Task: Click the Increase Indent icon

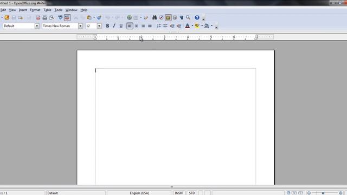Action: coord(179,26)
